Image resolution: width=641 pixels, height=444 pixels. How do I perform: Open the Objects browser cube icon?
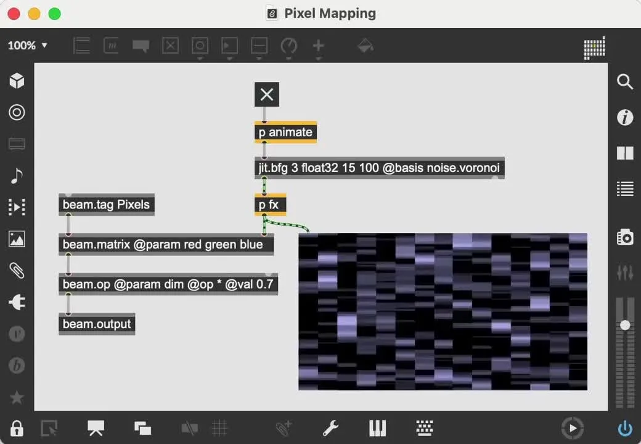pyautogui.click(x=17, y=80)
